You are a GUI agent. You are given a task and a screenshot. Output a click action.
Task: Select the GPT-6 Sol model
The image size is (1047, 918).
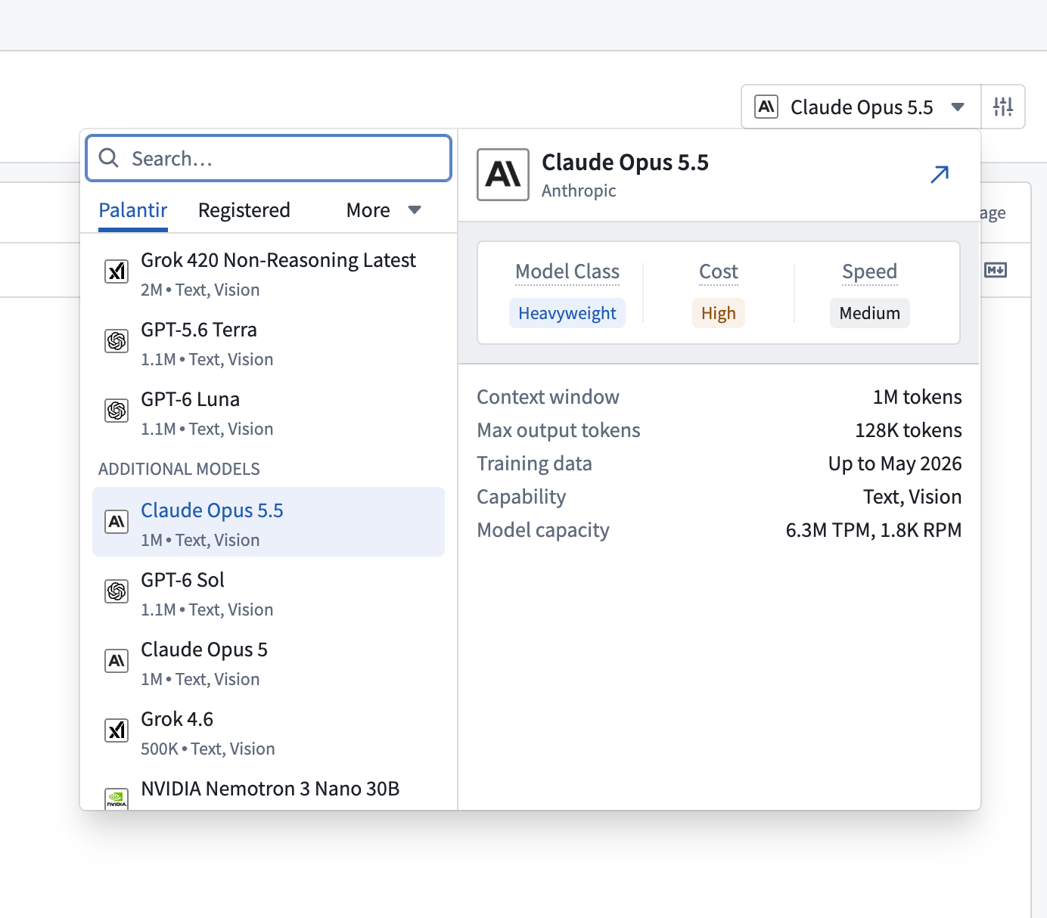click(x=269, y=594)
